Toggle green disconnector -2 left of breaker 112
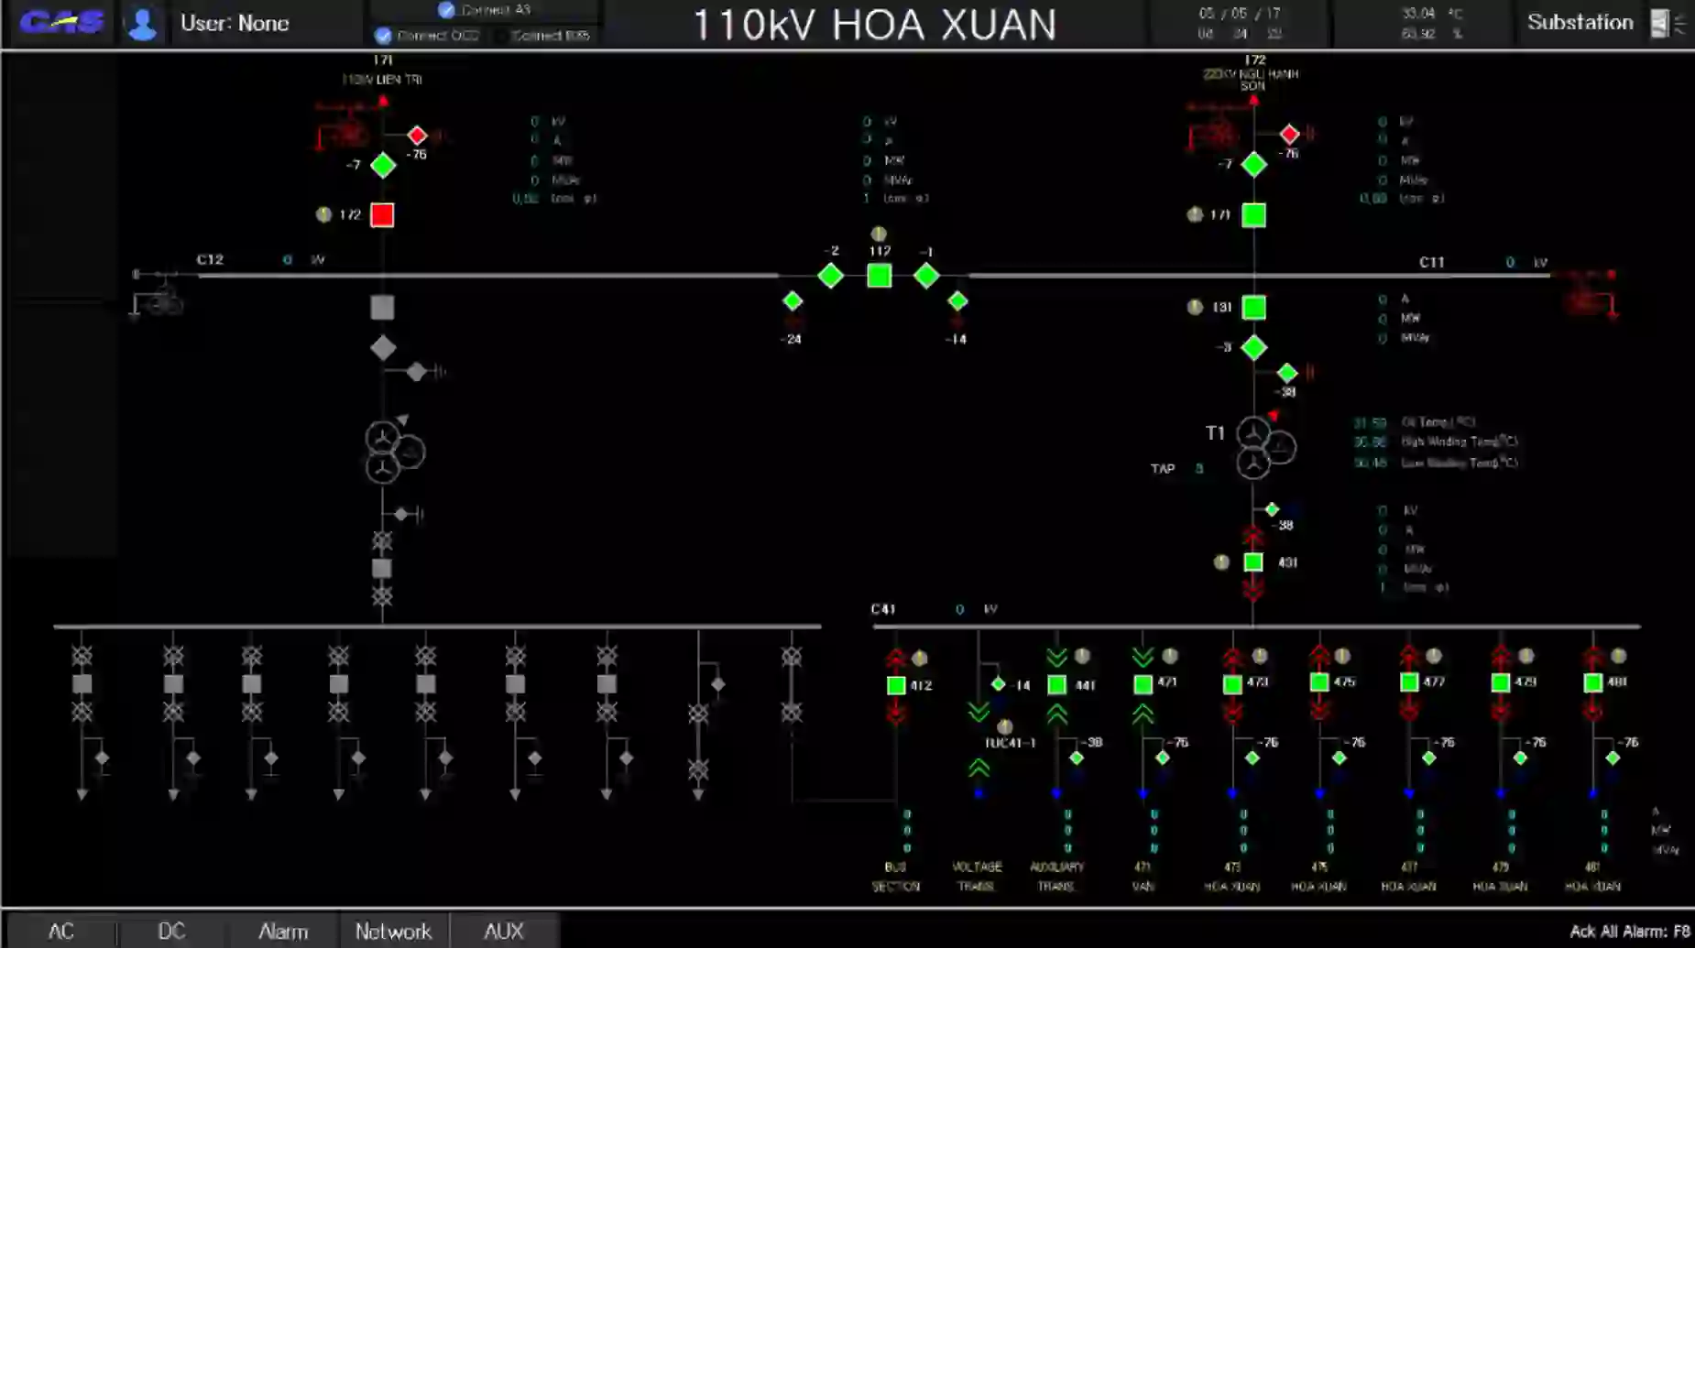 (x=830, y=275)
